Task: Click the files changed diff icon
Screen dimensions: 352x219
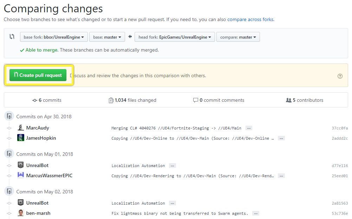Action: pyautogui.click(x=111, y=100)
